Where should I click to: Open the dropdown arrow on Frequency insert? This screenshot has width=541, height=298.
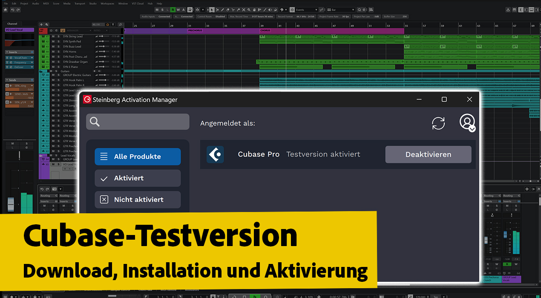[32, 63]
